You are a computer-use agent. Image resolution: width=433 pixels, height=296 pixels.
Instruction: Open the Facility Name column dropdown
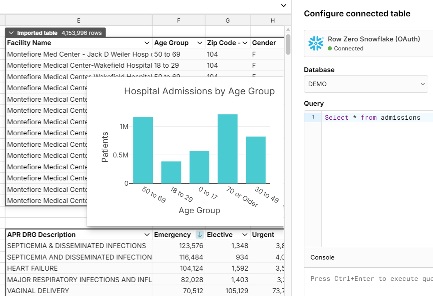[147, 43]
